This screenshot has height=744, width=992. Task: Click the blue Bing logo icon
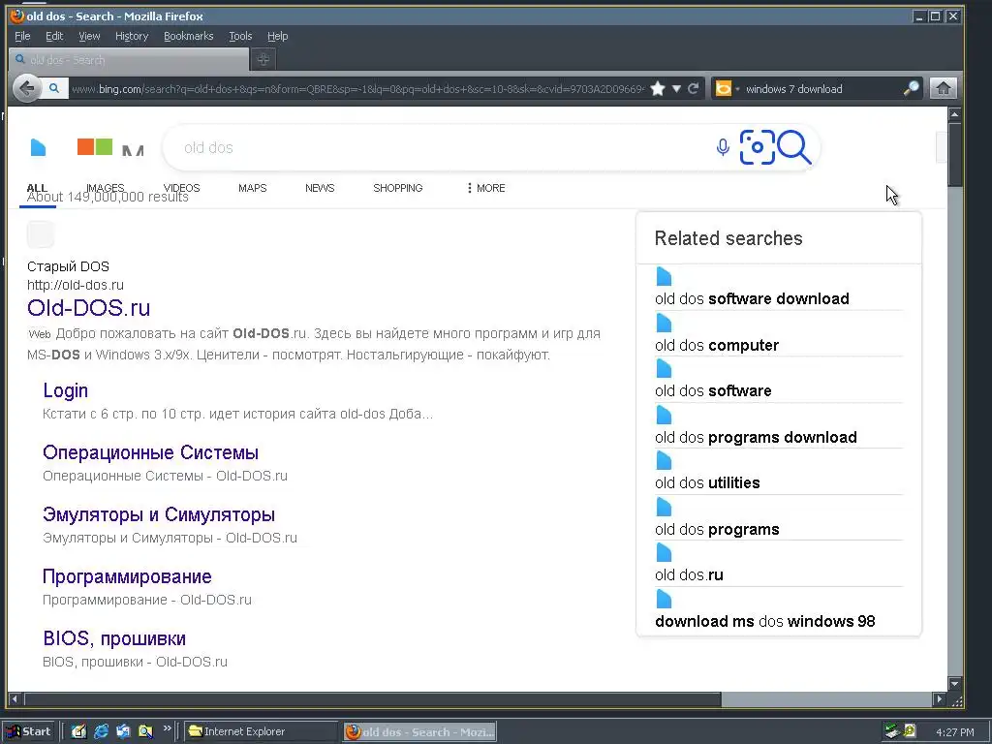tap(38, 147)
